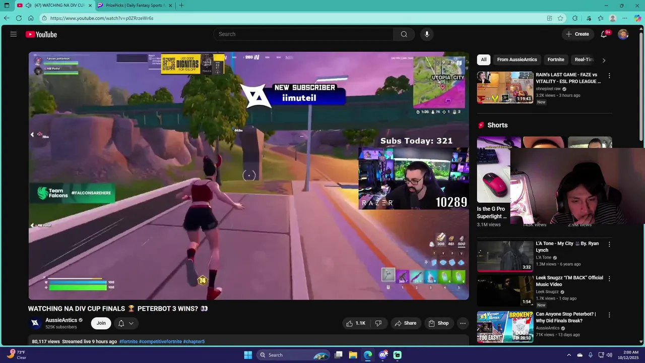Open the browser home page button
The width and height of the screenshot is (645, 363).
click(31, 18)
